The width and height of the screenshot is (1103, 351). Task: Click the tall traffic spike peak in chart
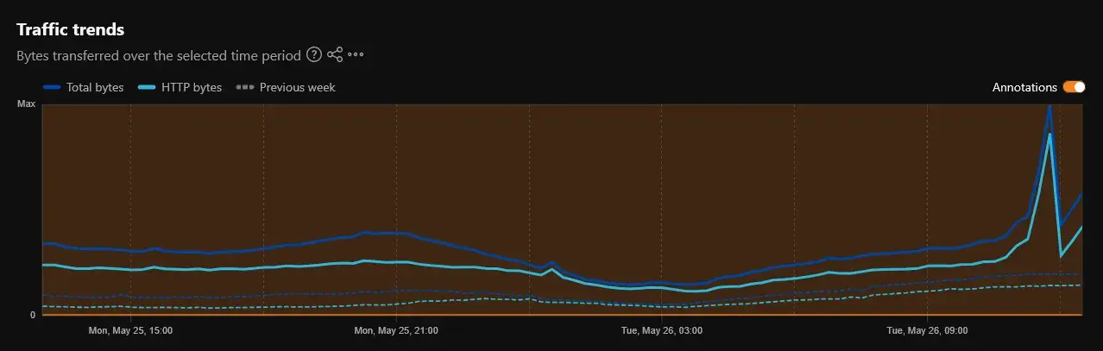click(1049, 107)
